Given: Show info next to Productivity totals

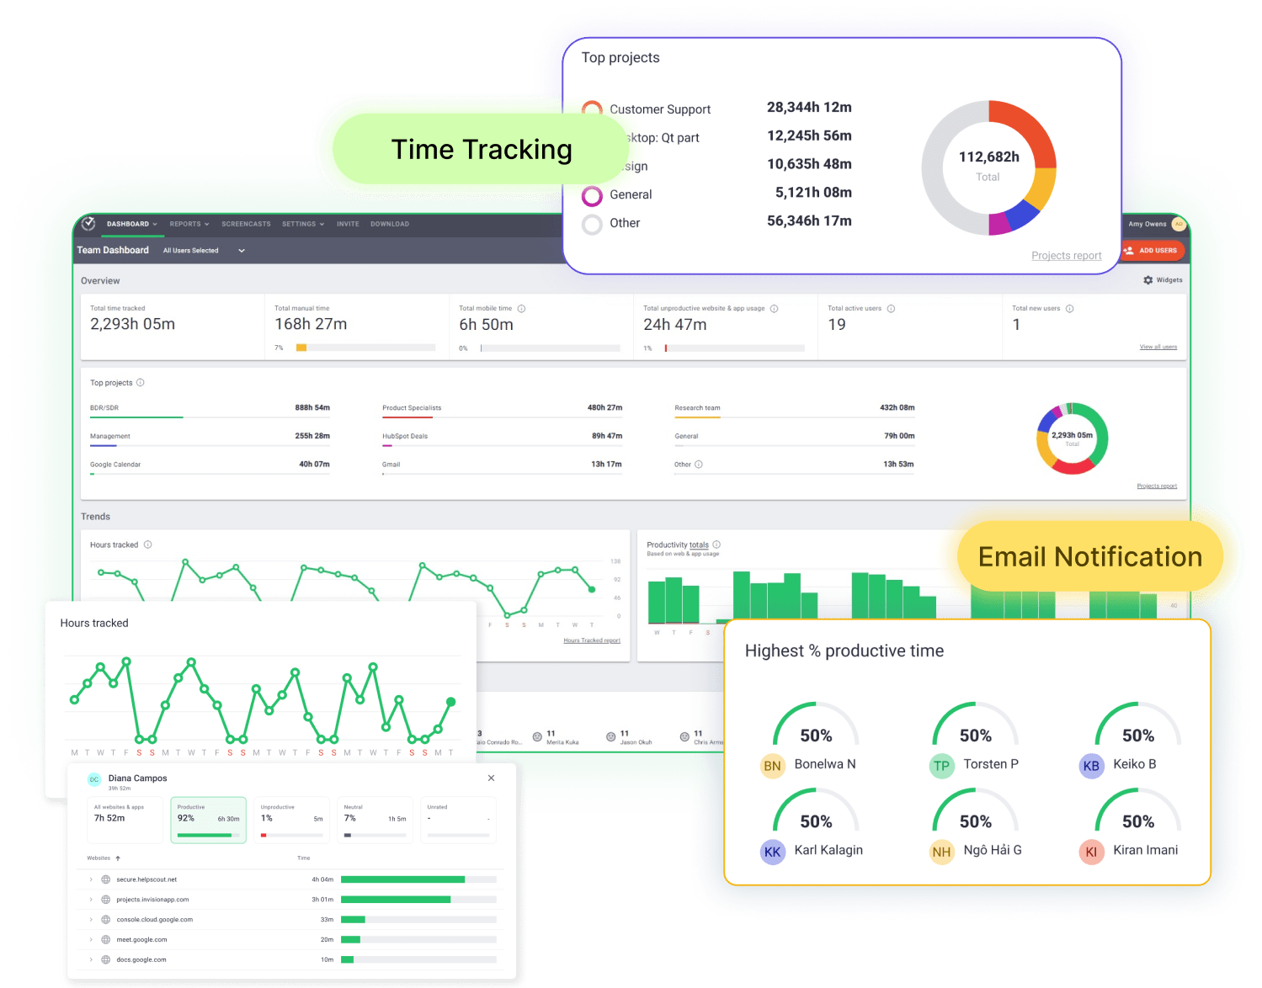Looking at the screenshot, I should (717, 545).
